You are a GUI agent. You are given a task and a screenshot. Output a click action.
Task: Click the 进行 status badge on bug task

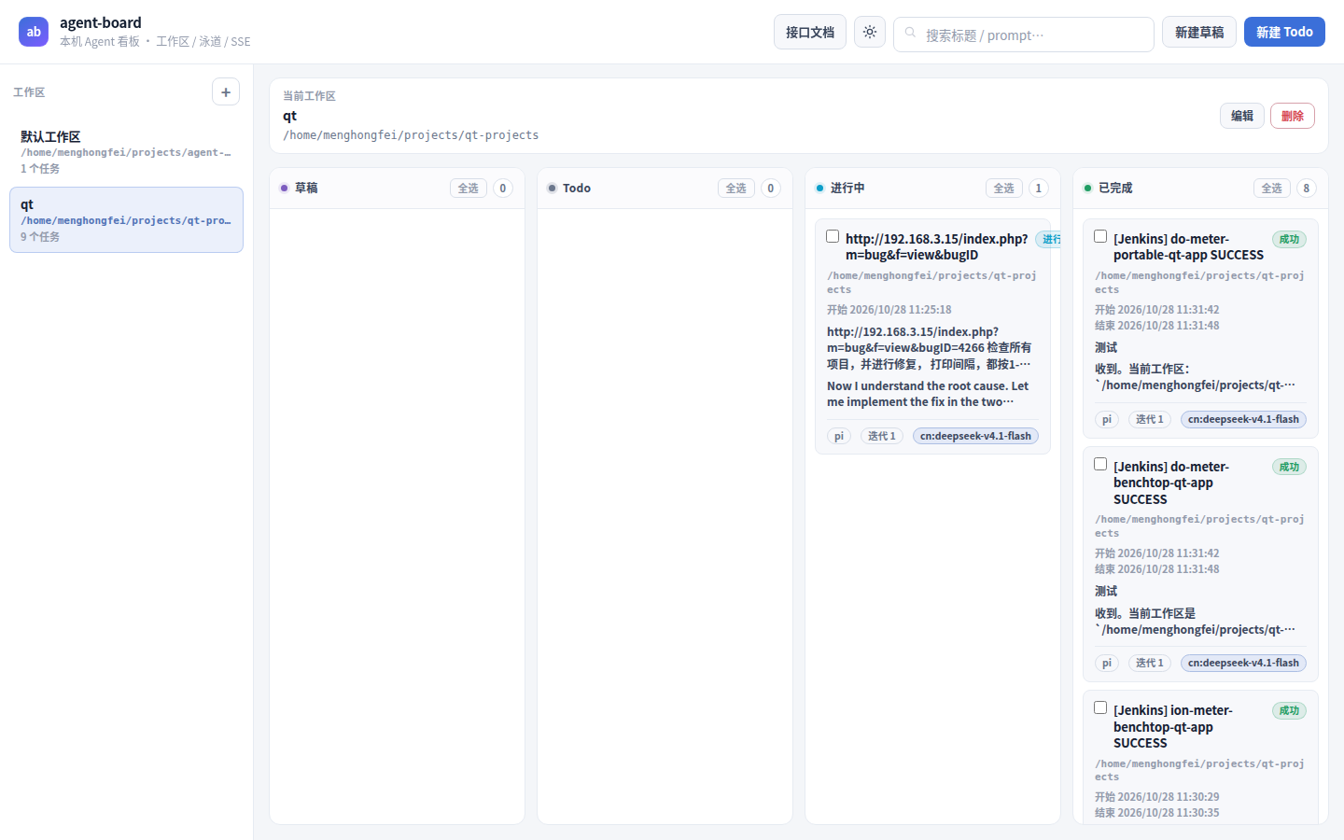pos(1049,239)
